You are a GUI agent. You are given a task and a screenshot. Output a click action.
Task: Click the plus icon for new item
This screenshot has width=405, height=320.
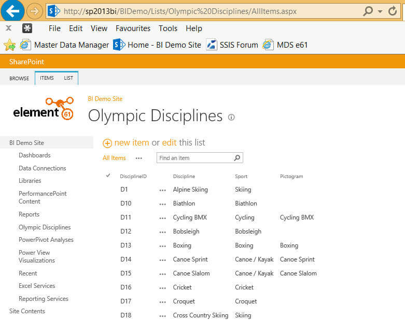(x=107, y=143)
